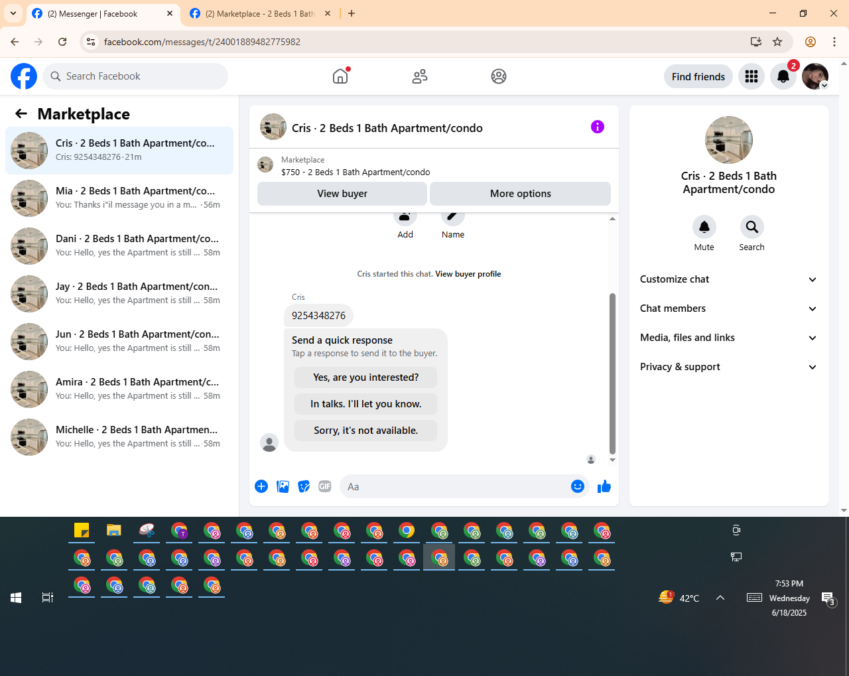Screen dimensions: 849x676
Task: Open the tab search dropdown arrow
Action: [x=13, y=13]
